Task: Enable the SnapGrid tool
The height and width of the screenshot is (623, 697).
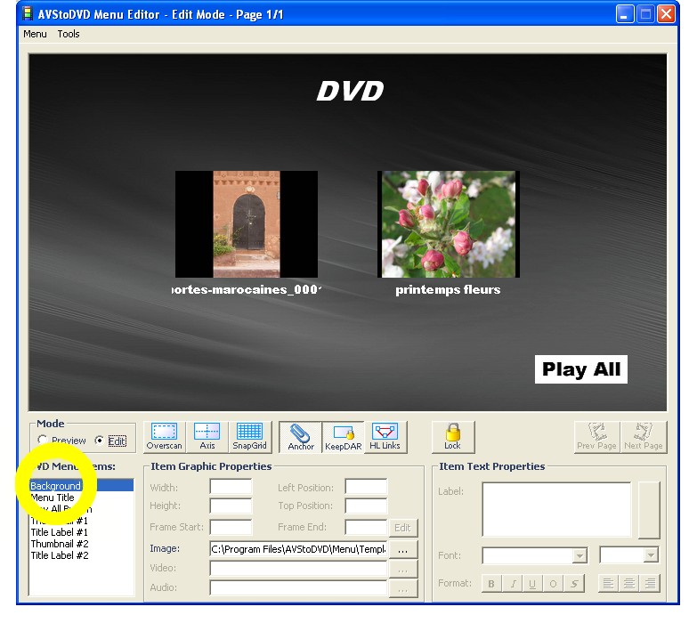Action: click(249, 436)
